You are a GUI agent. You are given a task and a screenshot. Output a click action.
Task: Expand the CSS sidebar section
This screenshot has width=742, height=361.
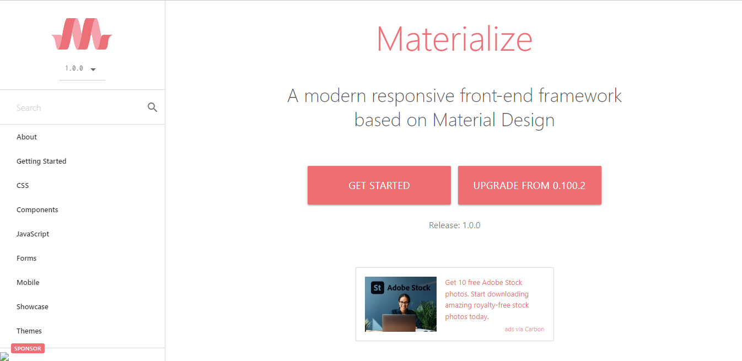(82, 185)
